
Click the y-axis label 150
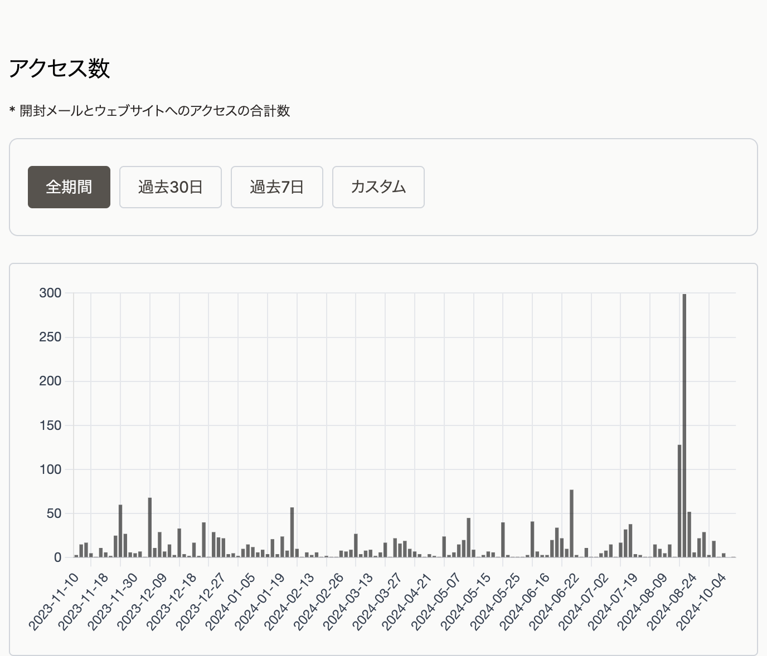pos(50,425)
